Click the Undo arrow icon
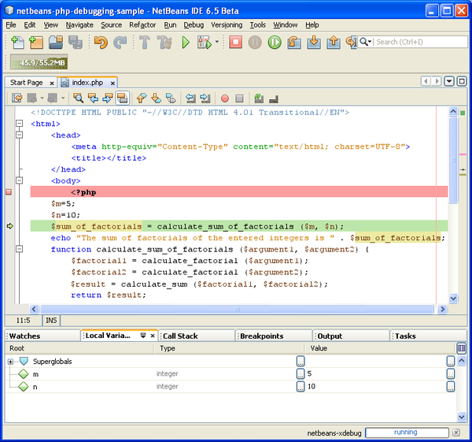The width and height of the screenshot is (472, 442). [101, 43]
